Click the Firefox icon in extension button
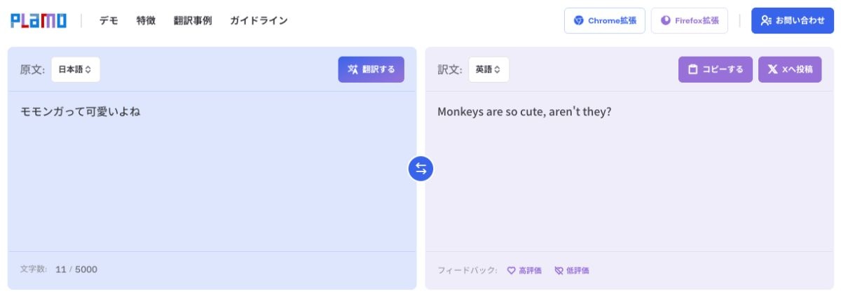Image resolution: width=841 pixels, height=296 pixels. pos(666,20)
